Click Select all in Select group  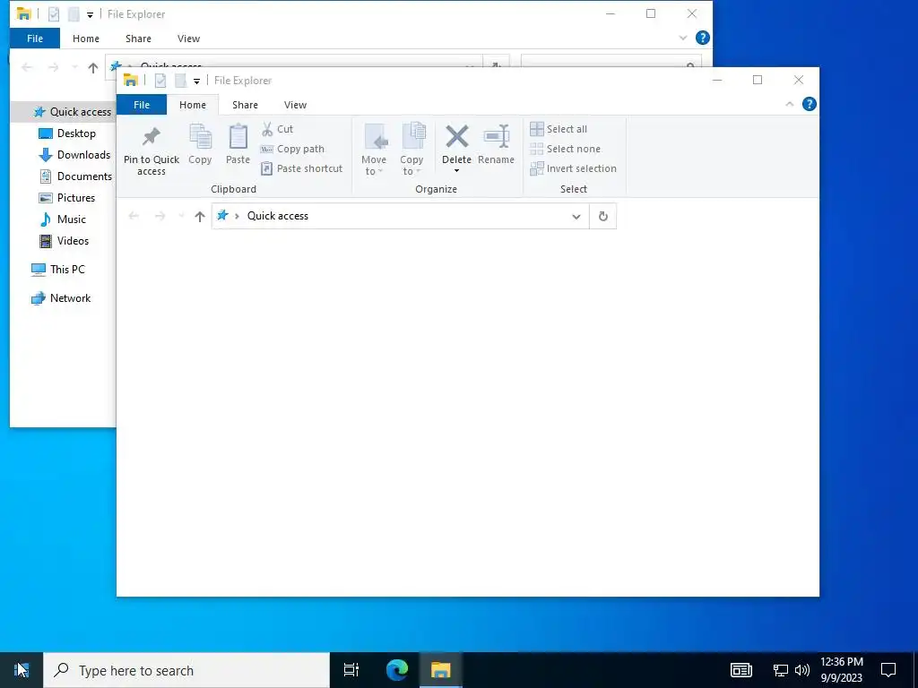point(559,129)
